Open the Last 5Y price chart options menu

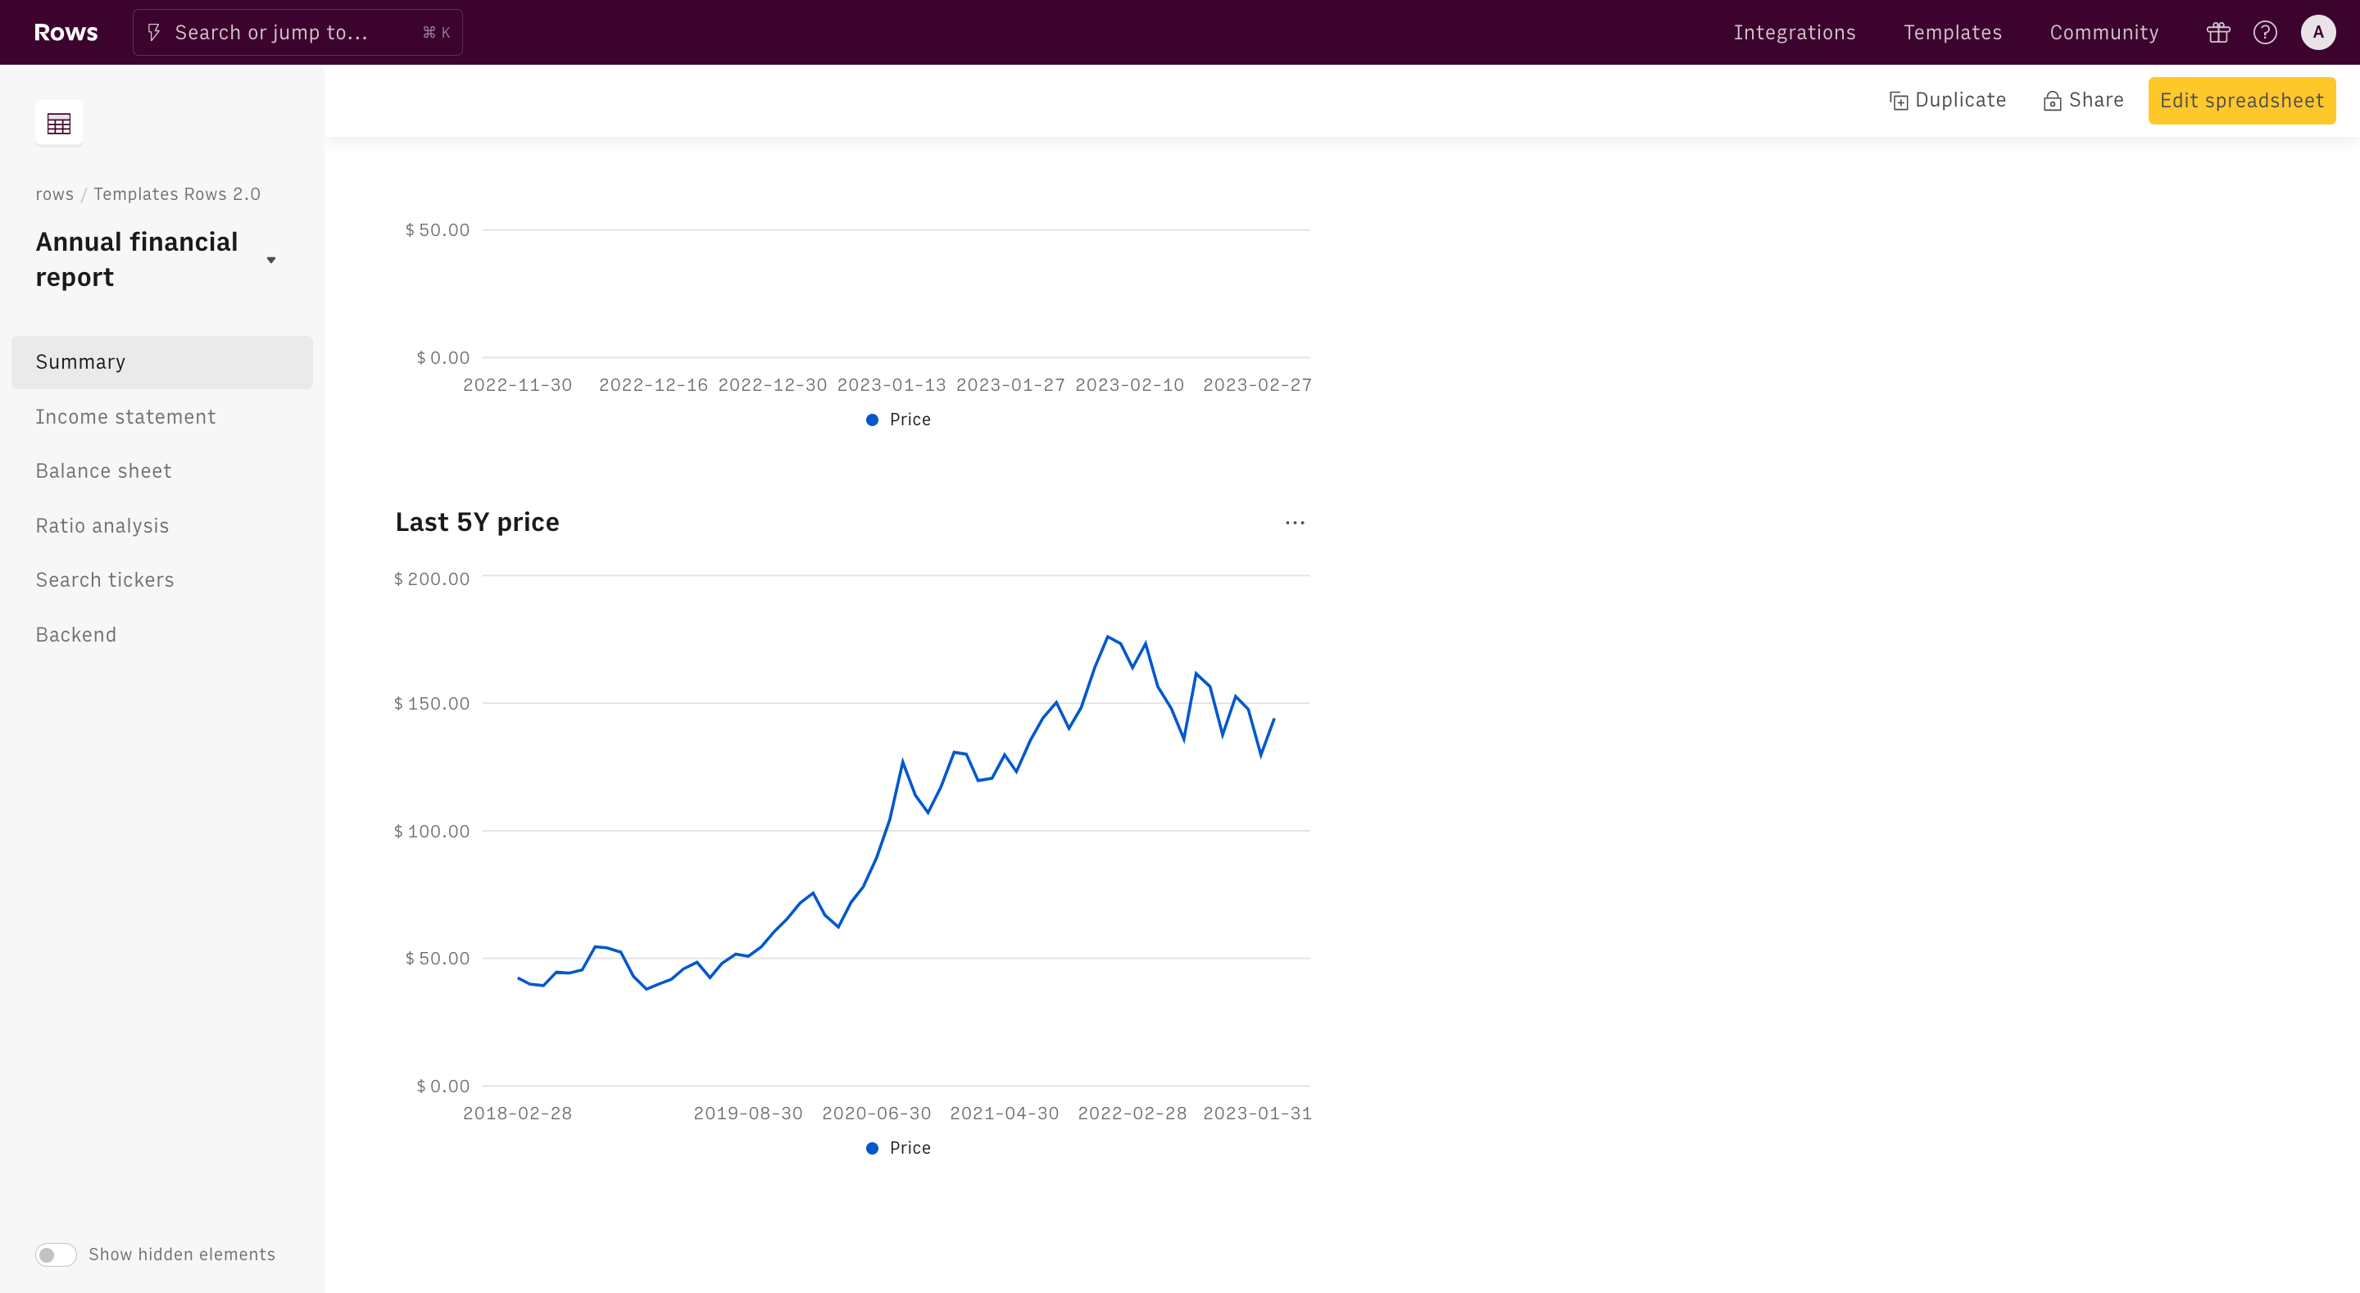[x=1295, y=522]
